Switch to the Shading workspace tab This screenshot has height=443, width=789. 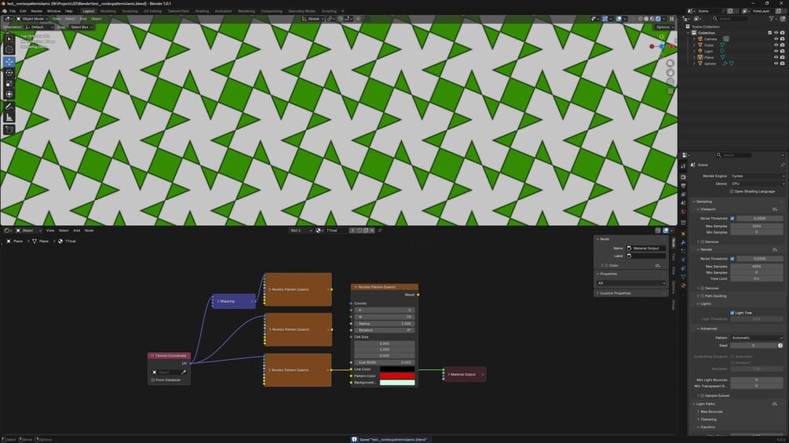[202, 10]
